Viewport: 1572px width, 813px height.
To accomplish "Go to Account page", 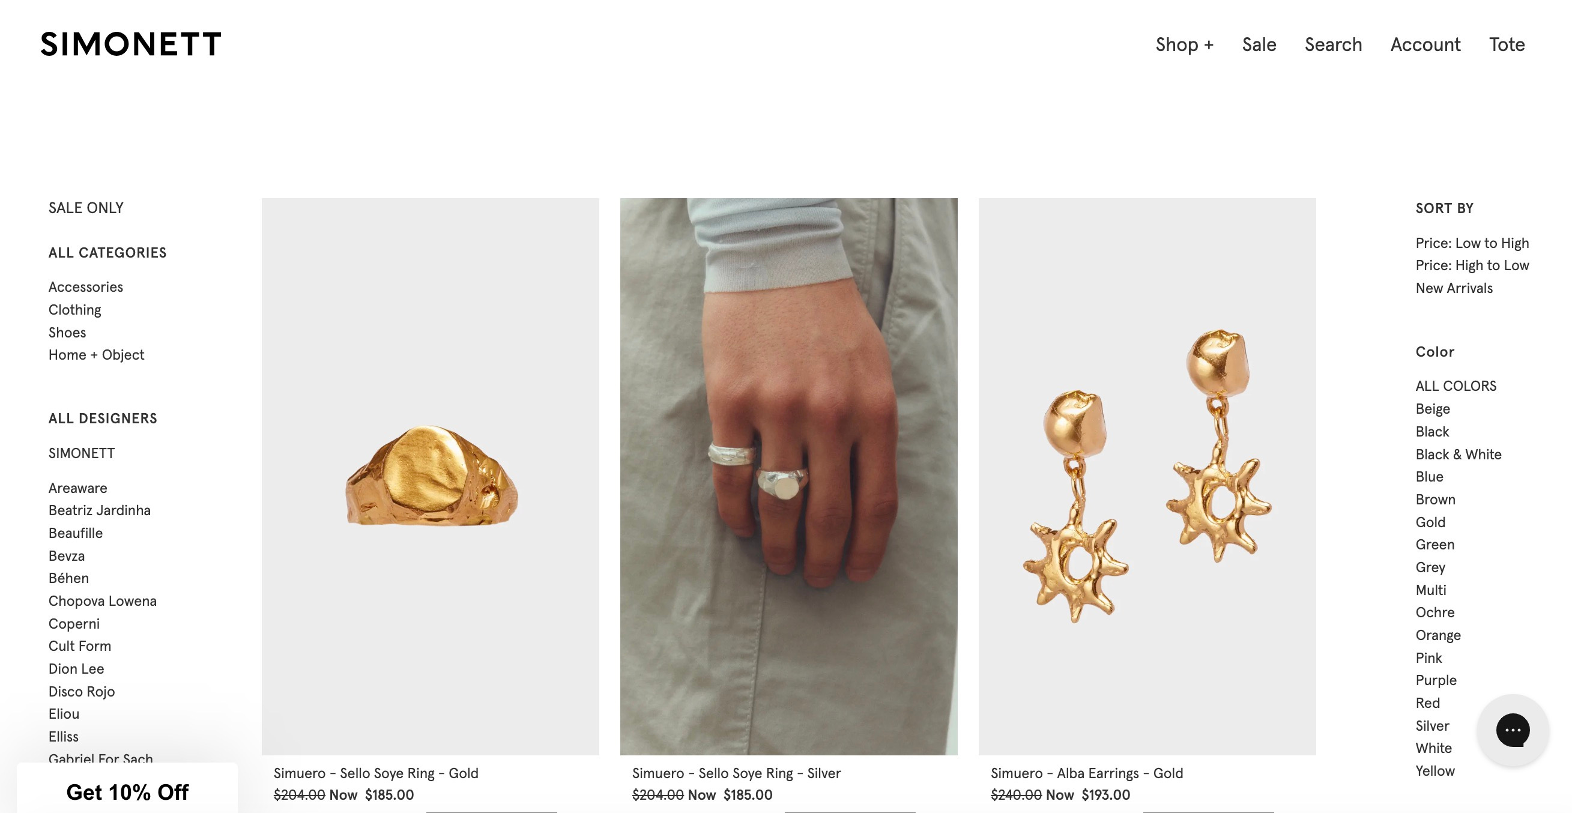I will [x=1425, y=44].
